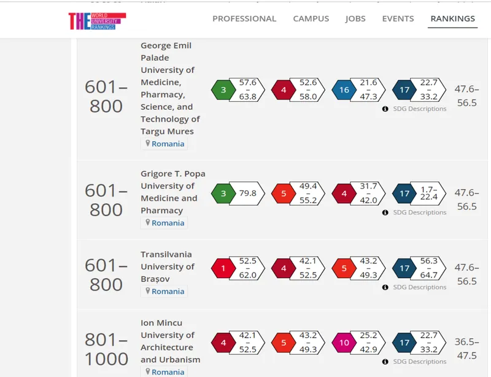The image size is (491, 377).
Task: Click blue SDG 16 badge for George Emil Palade
Action: 344,90
